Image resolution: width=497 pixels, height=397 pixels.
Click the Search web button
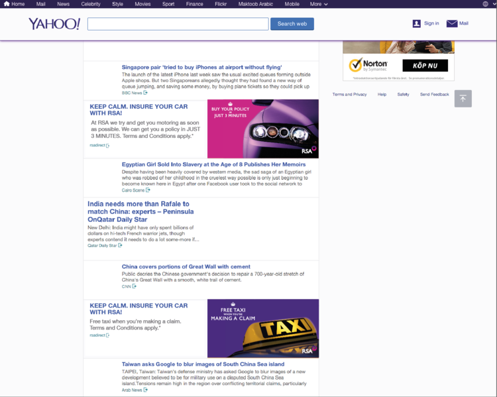pos(292,24)
